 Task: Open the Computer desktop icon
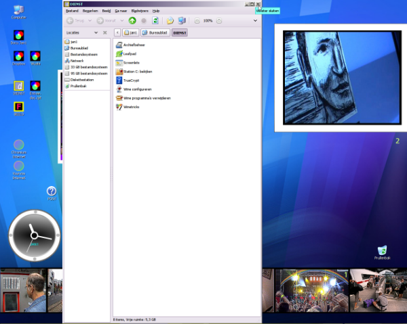click(x=19, y=11)
